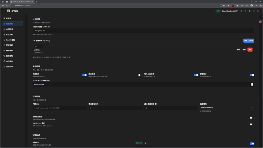Open a new browser tab with plus
Viewport: 263px width, 148px height.
point(36,2)
